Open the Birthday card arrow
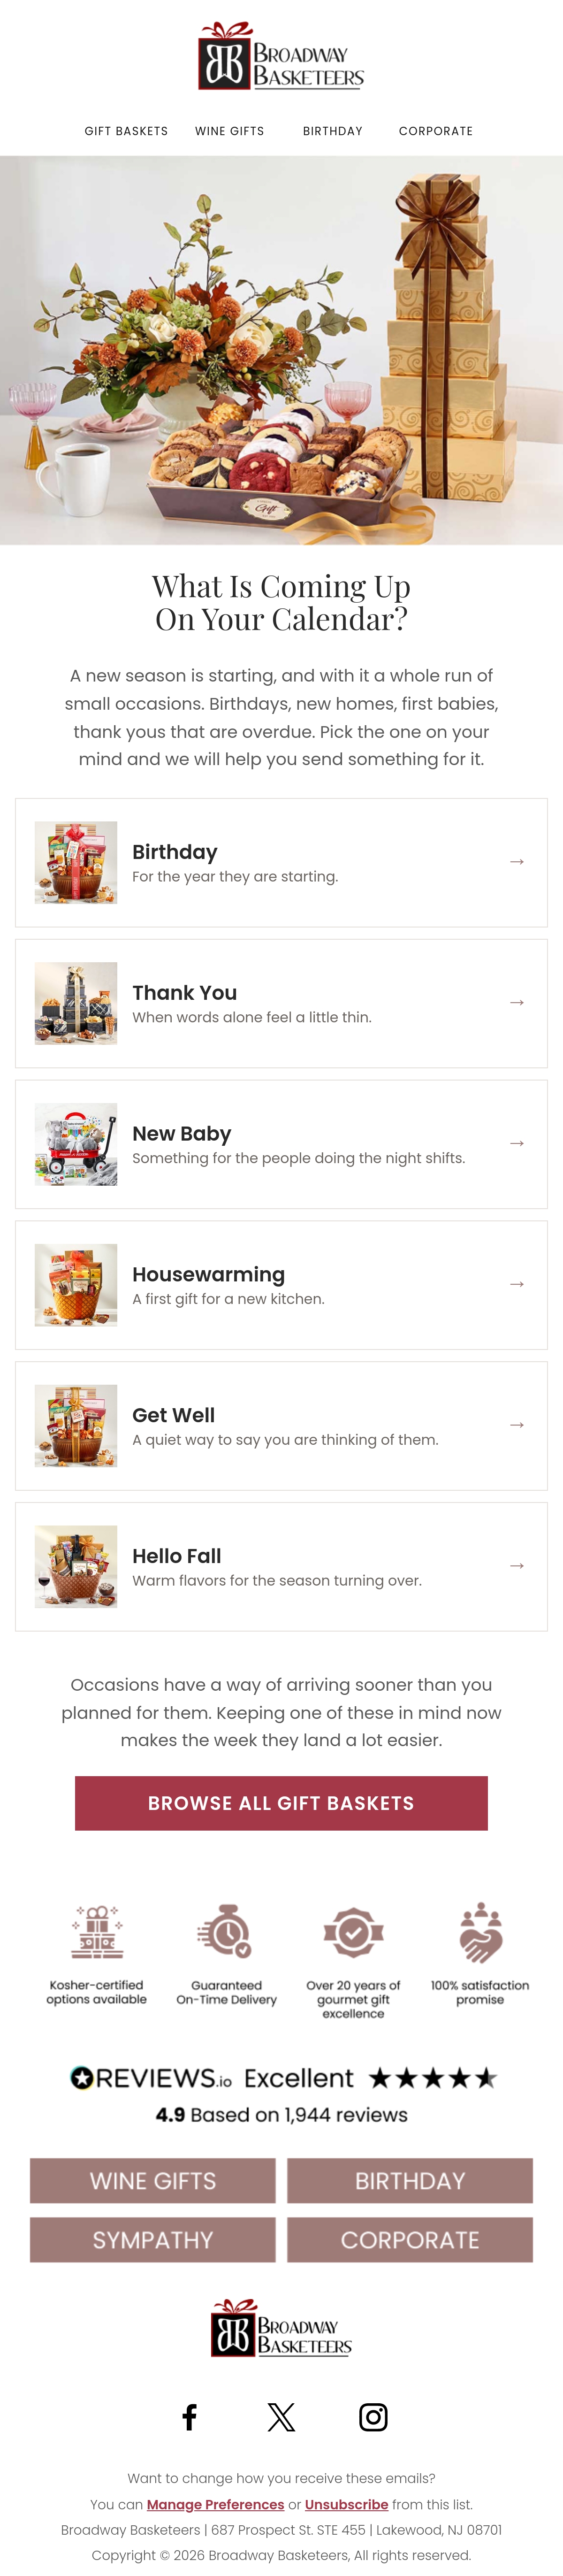 tap(517, 861)
